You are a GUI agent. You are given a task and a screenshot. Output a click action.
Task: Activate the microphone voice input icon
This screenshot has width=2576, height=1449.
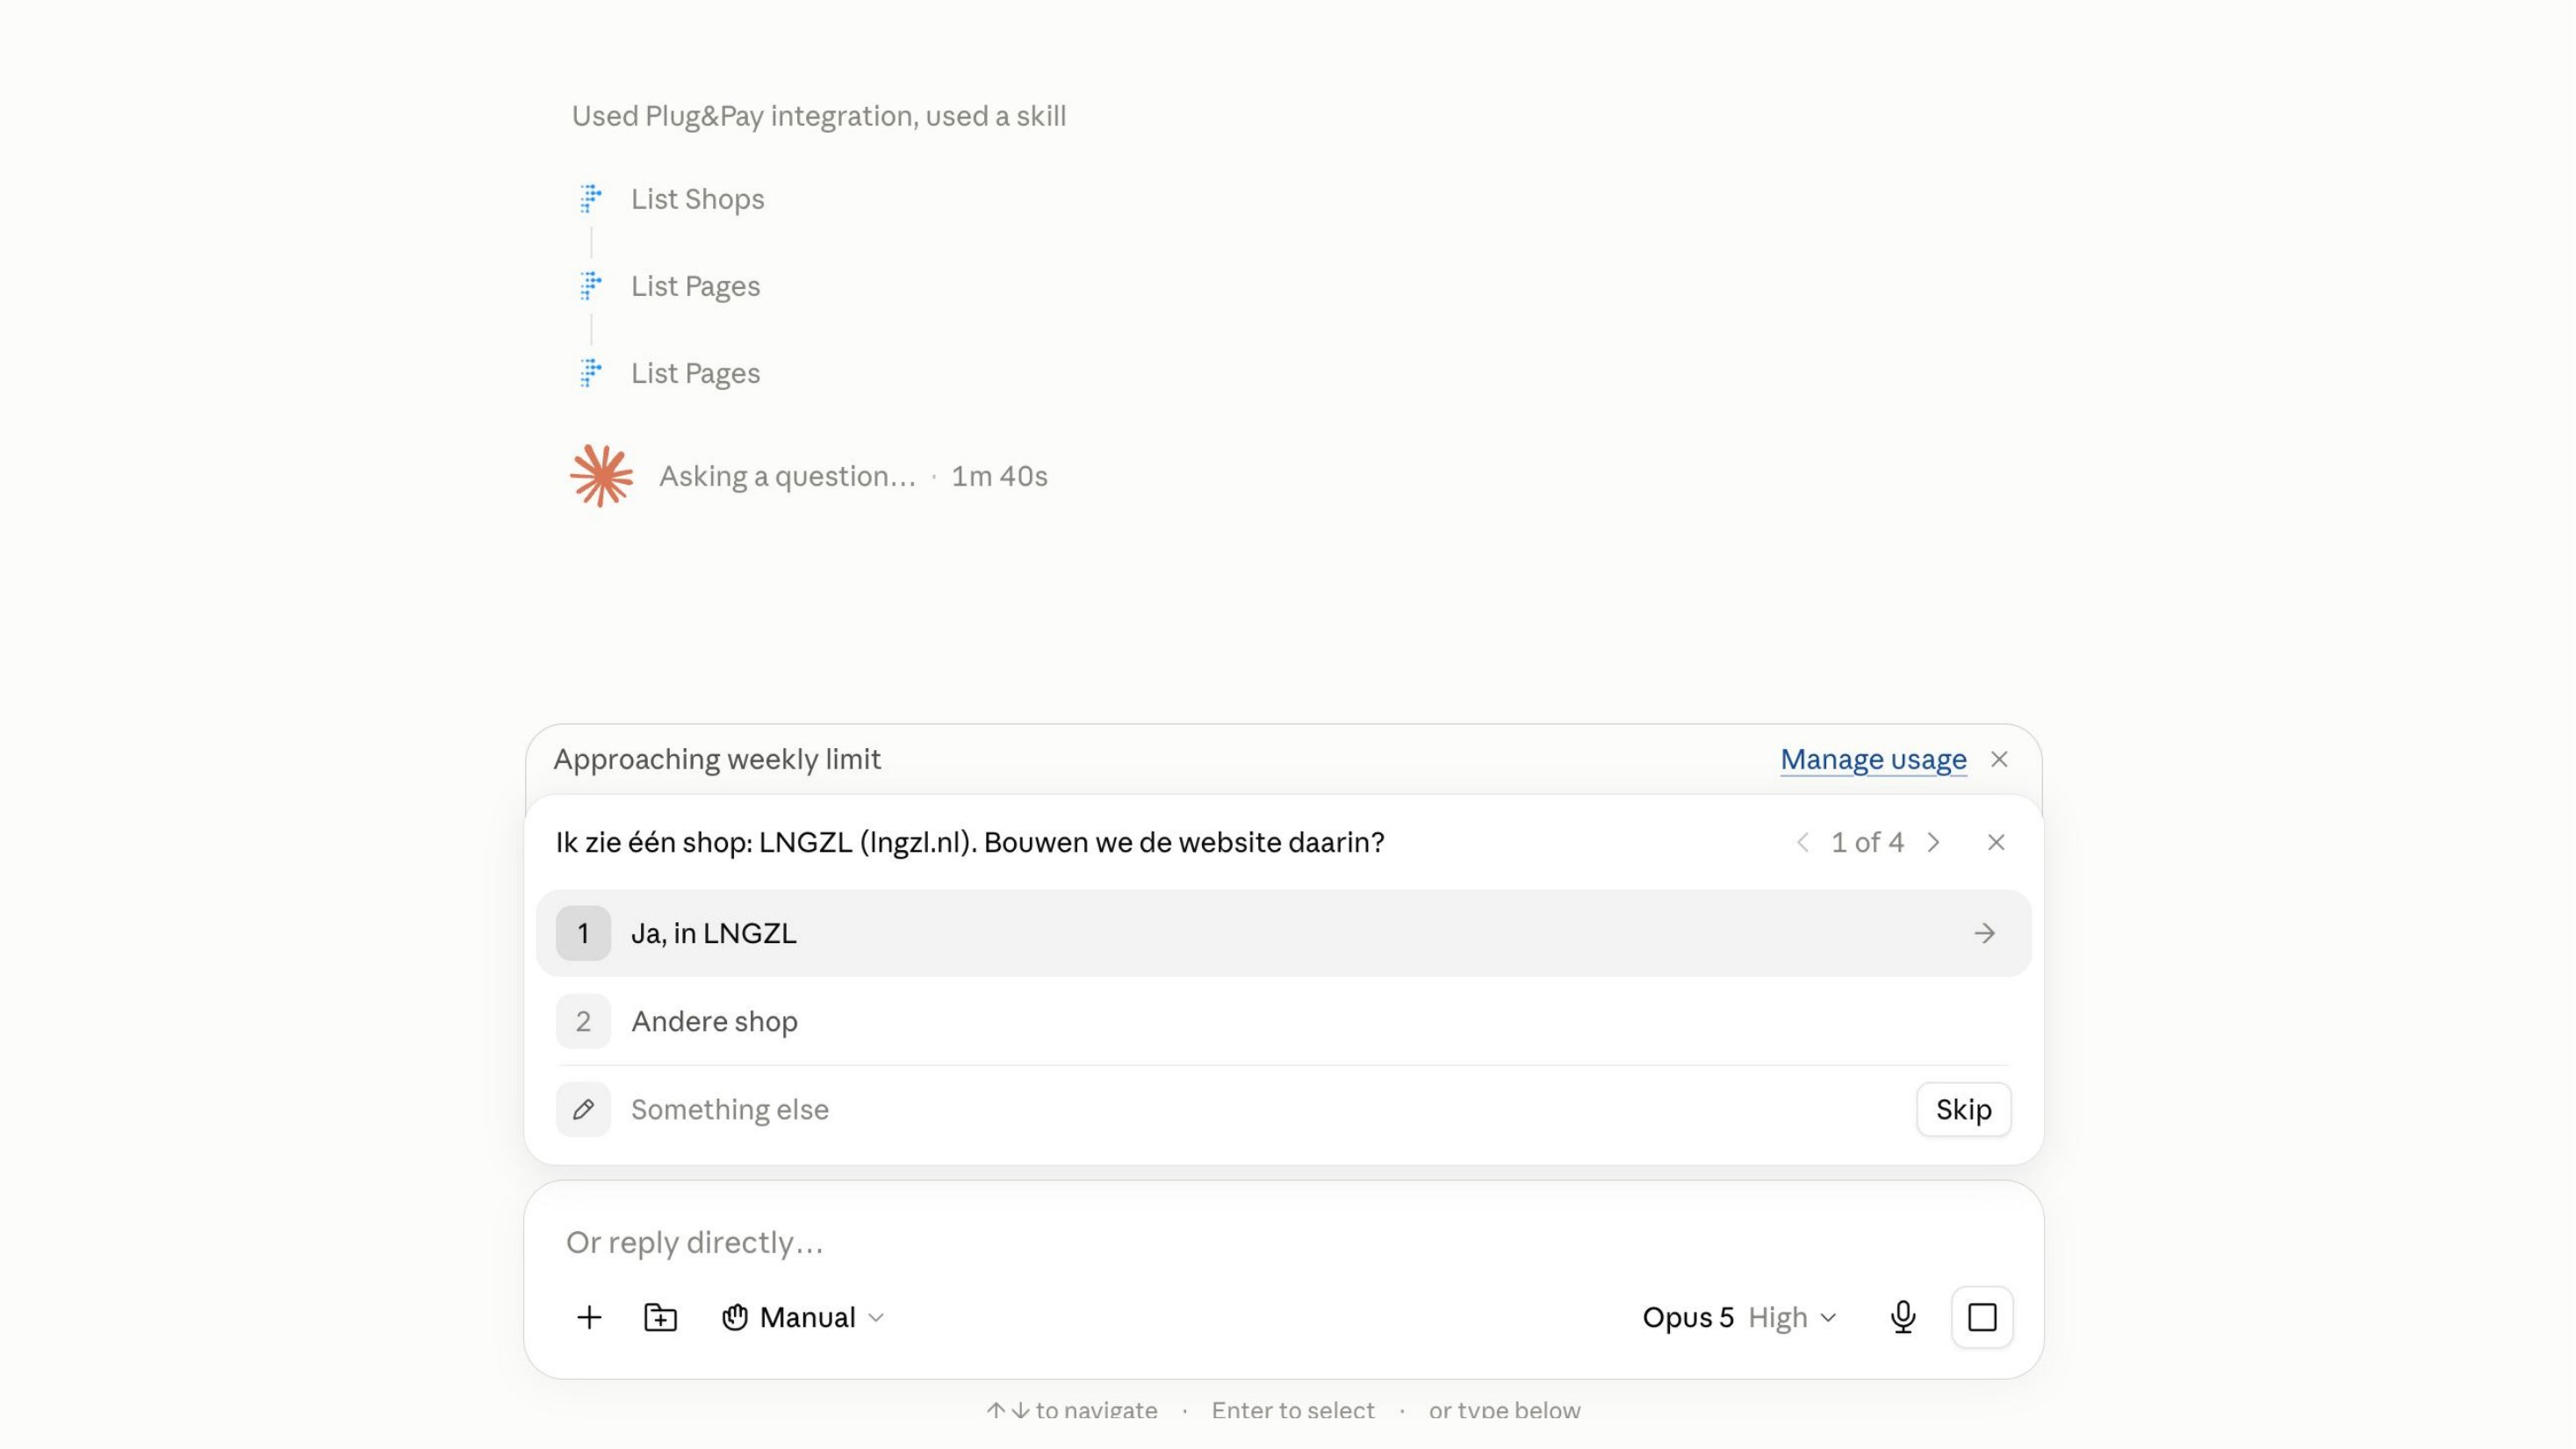click(x=1903, y=1317)
